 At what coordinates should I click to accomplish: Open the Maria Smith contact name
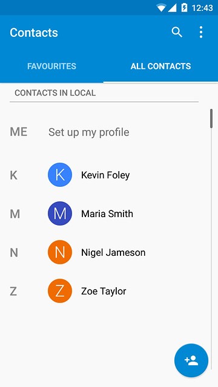point(107,213)
